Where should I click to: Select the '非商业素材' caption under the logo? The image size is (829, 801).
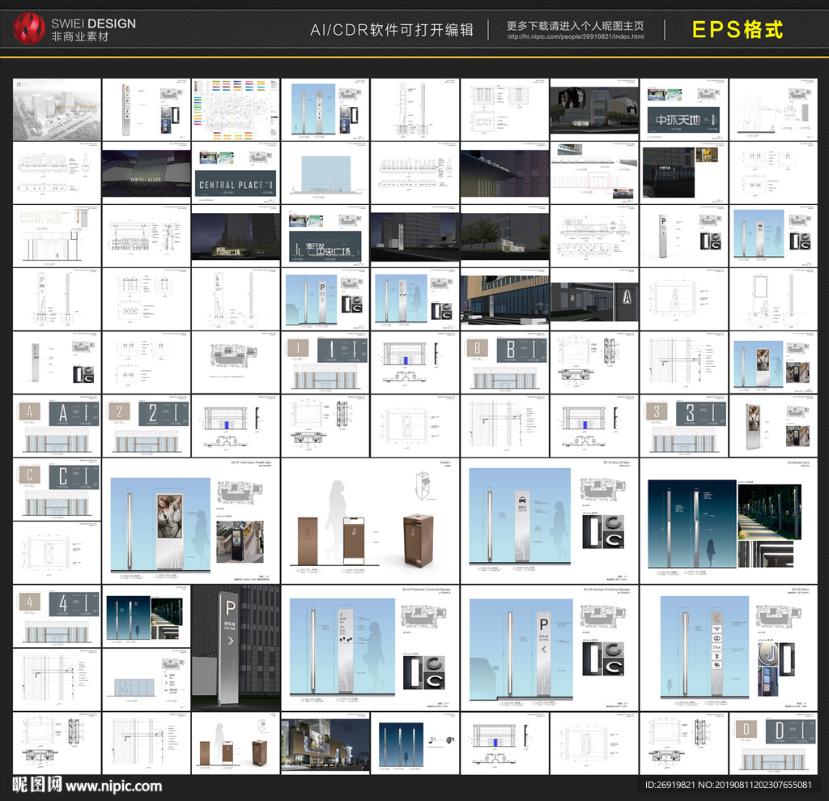click(x=80, y=36)
